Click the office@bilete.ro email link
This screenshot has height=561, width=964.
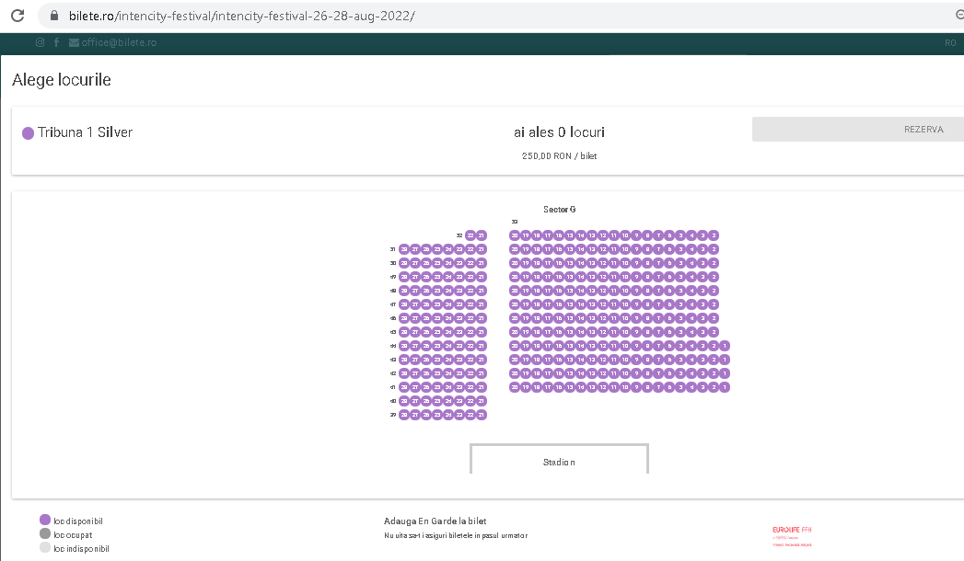pos(119,42)
